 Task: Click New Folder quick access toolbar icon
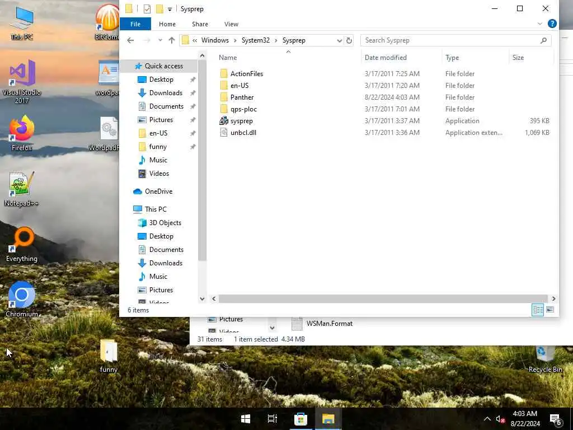point(159,9)
